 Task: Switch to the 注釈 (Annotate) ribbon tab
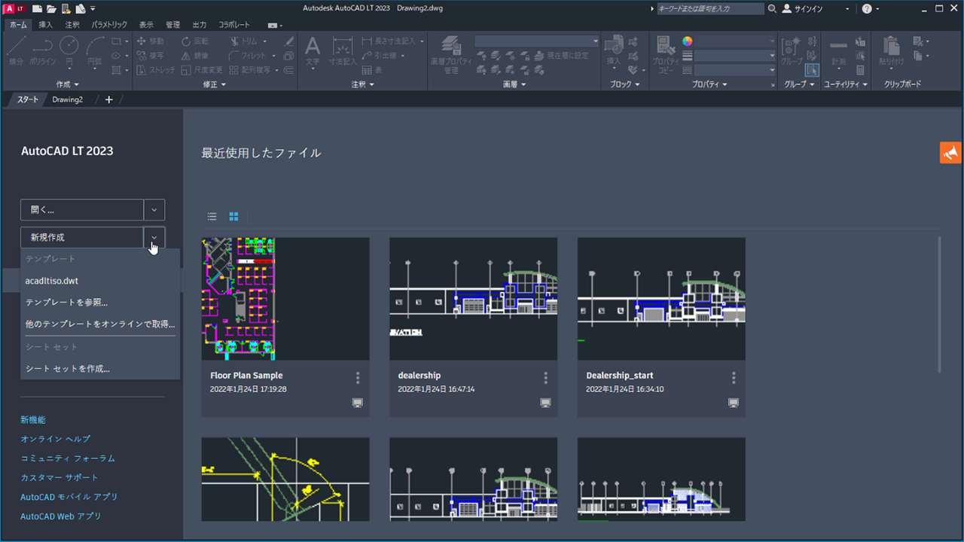coord(72,25)
